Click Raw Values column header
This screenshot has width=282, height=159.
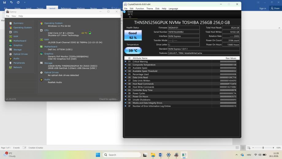231,58
